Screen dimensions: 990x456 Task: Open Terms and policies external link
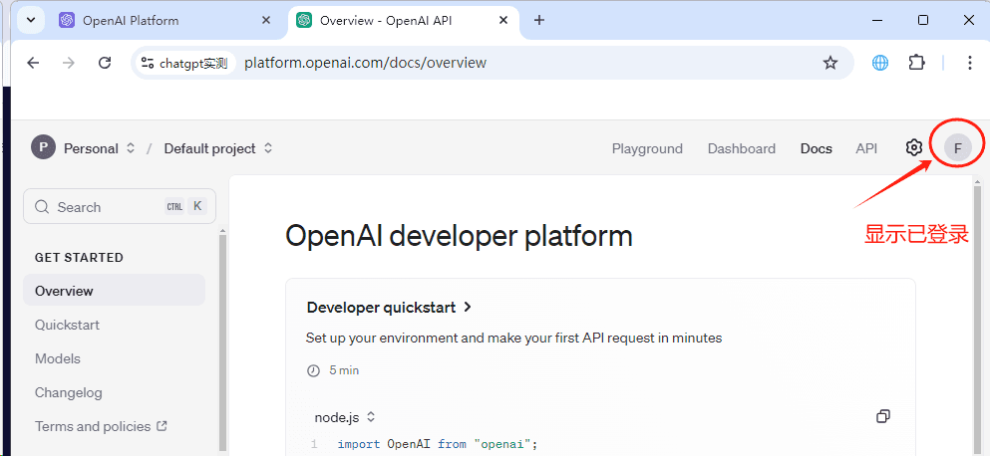click(101, 426)
